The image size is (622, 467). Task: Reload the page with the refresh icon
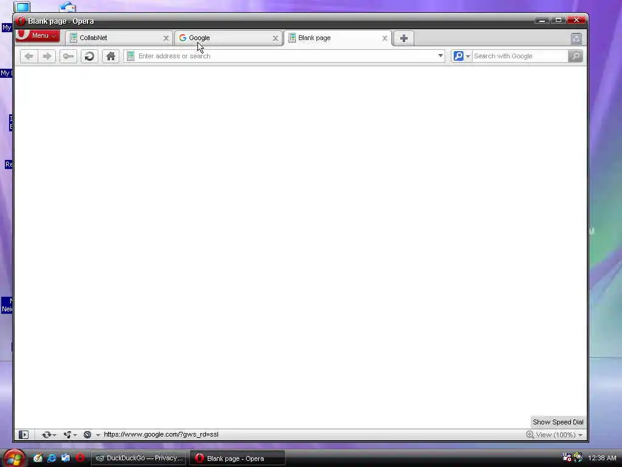90,56
